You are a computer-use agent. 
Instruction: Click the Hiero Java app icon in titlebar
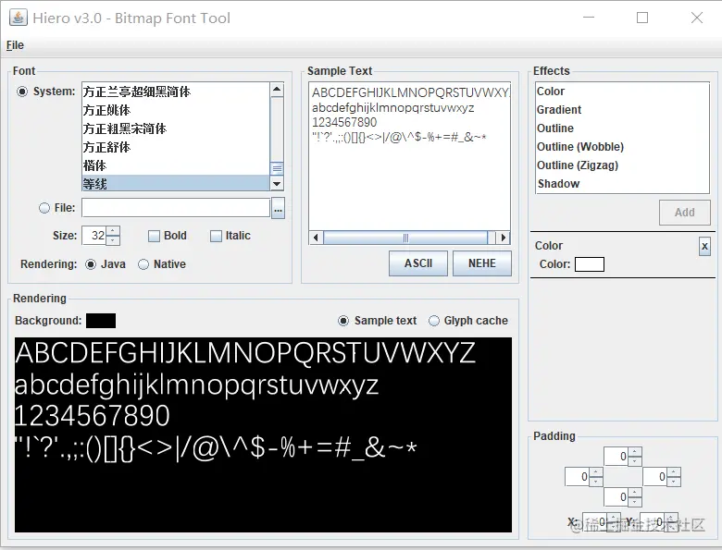[x=19, y=18]
